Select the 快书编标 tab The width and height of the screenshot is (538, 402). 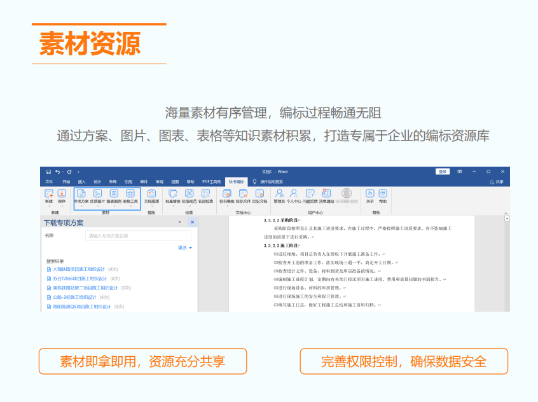coord(236,182)
